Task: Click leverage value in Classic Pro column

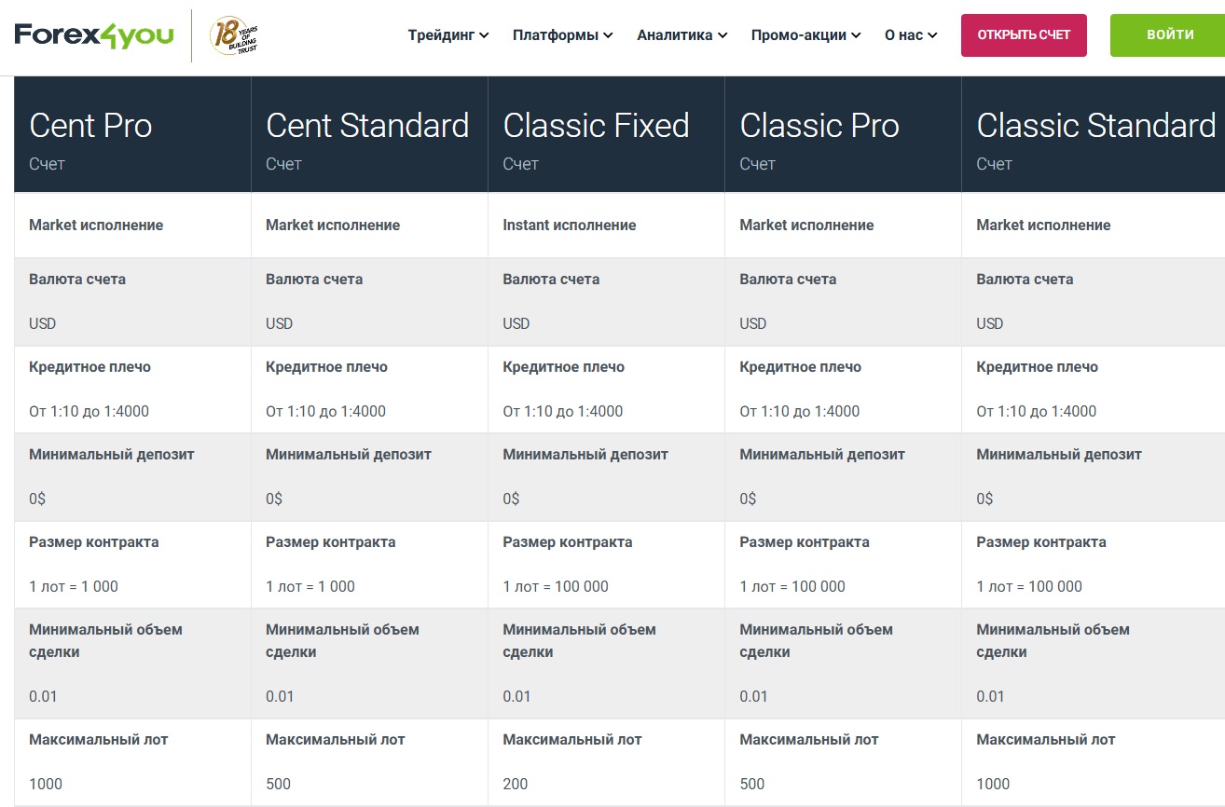Action: (799, 411)
